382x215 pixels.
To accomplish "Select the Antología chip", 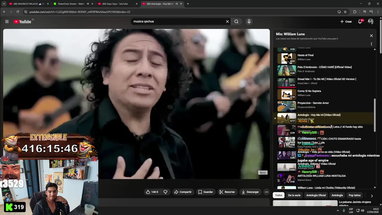I will click(337, 195).
